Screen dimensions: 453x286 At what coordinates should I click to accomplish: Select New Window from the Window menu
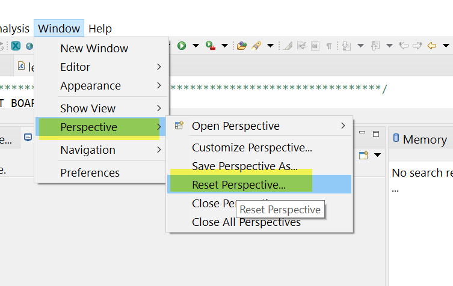pyautogui.click(x=101, y=48)
